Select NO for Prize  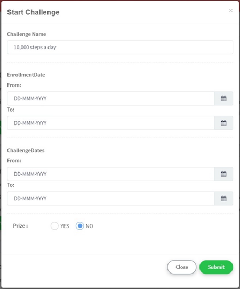tap(79, 226)
